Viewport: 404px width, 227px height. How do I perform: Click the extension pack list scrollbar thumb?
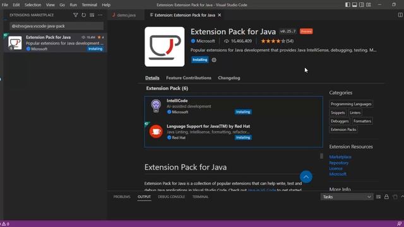click(321, 156)
